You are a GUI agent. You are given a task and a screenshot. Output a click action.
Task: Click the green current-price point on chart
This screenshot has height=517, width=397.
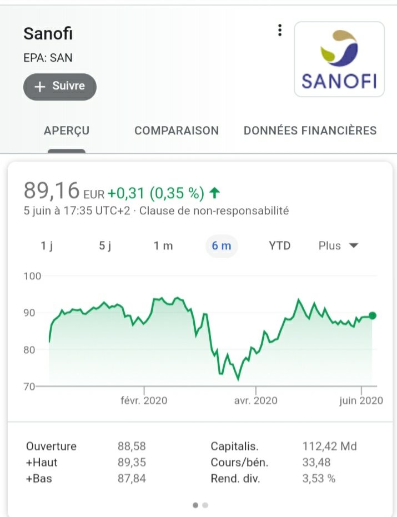[372, 315]
